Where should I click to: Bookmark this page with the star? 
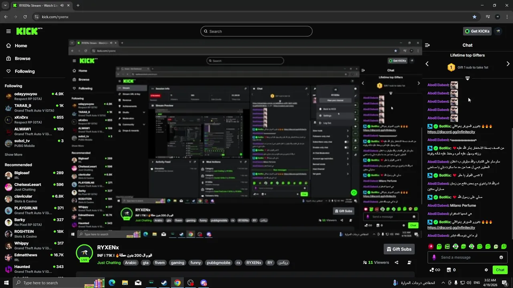[475, 17]
